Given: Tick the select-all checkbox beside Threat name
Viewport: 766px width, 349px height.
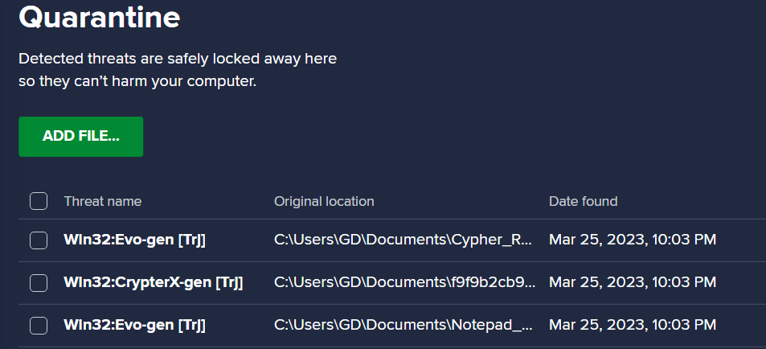Looking at the screenshot, I should tap(39, 201).
